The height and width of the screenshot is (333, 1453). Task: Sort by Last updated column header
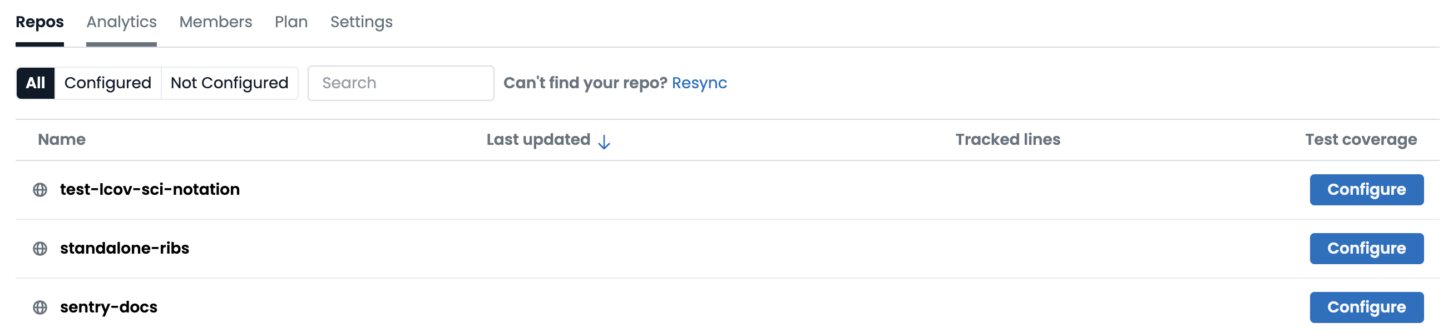(538, 139)
